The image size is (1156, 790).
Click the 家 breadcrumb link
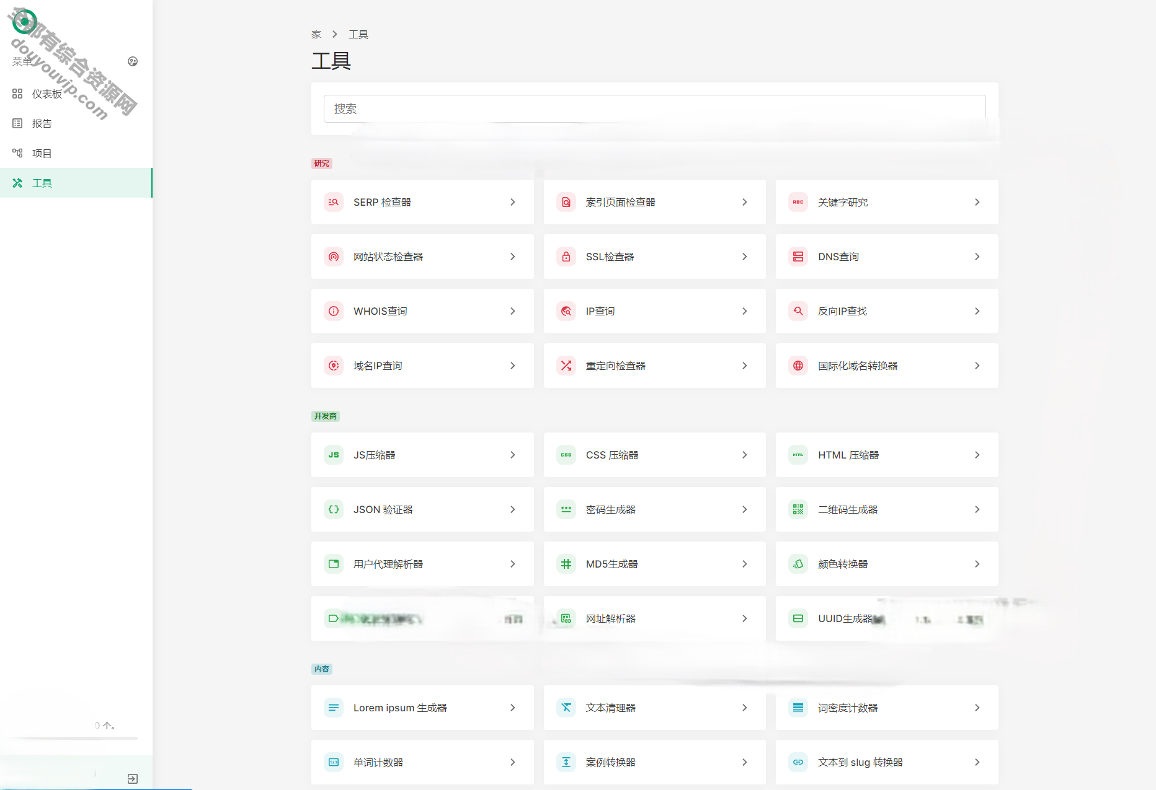[316, 34]
